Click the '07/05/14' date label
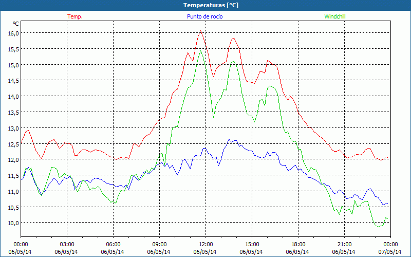Screen dimensions: 411x257 tap(390, 252)
